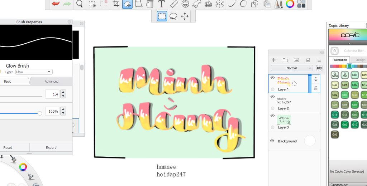Select the Distort transform tool
This screenshot has width=367, height=186.
click(139, 4)
